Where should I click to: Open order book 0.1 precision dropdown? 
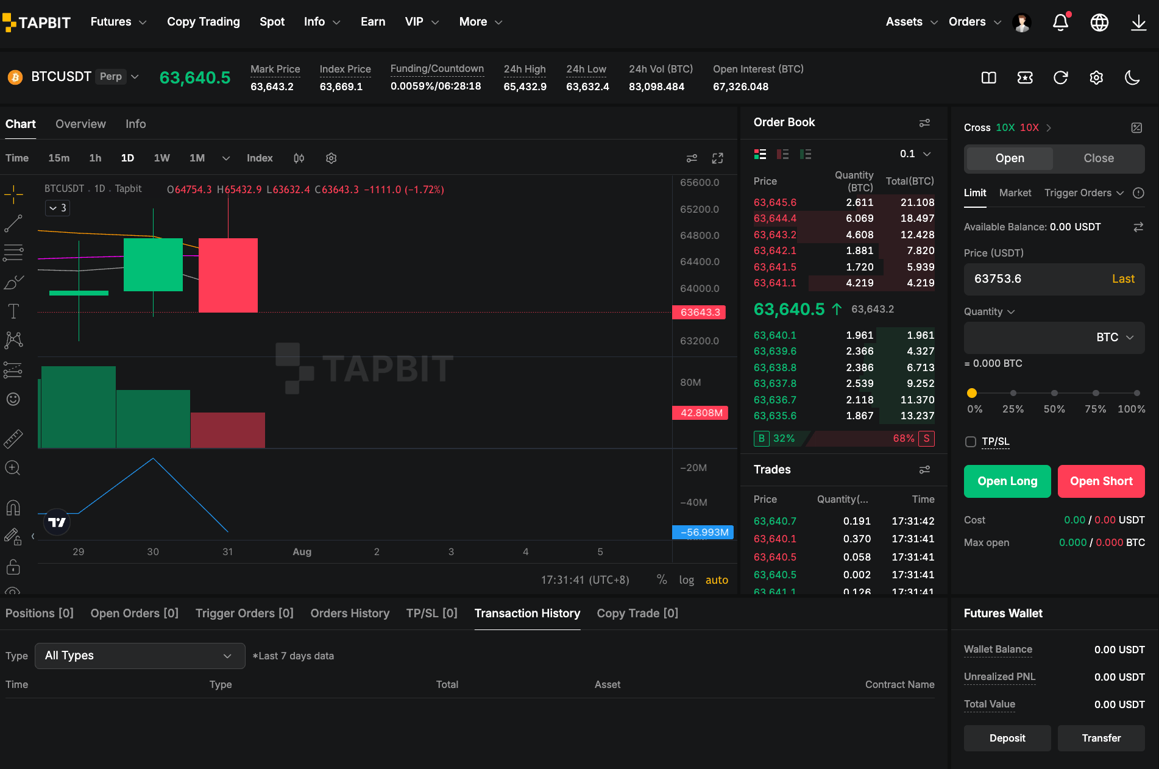915,154
